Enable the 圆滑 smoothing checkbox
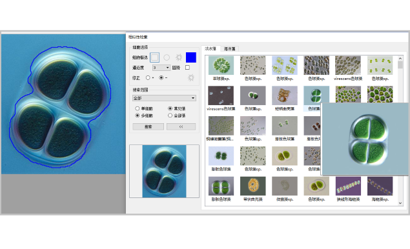The width and height of the screenshot is (410, 249). (x=187, y=68)
